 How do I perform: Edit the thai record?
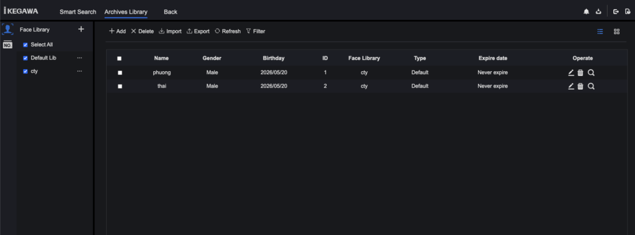(x=571, y=86)
